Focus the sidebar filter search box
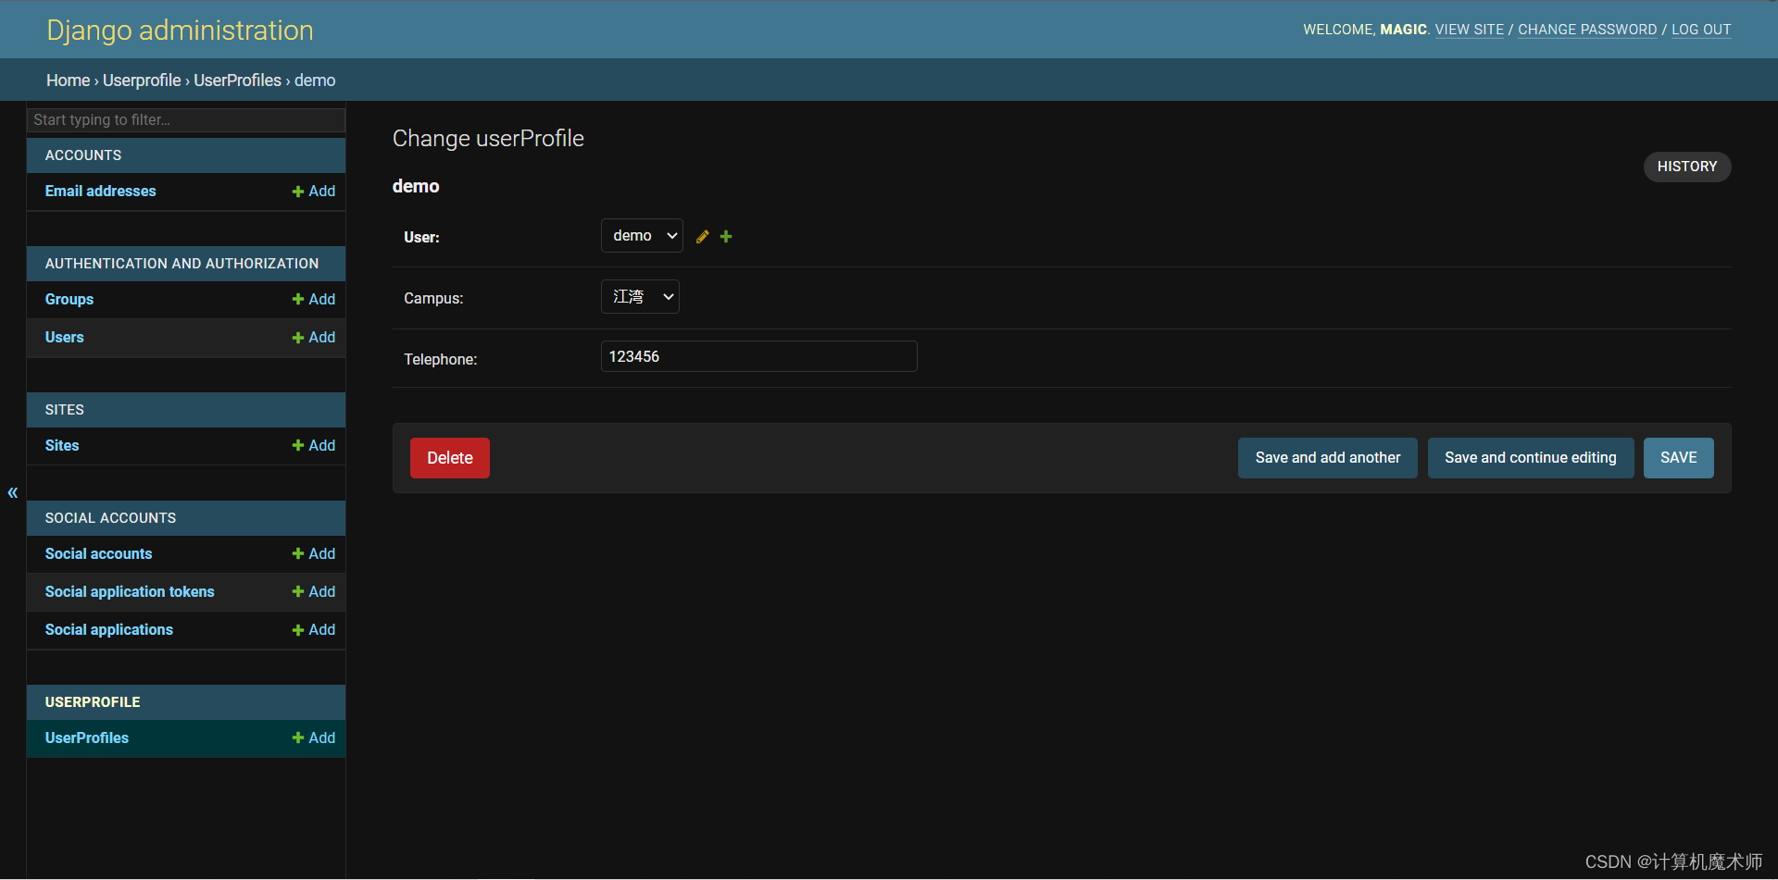This screenshot has height=880, width=1778. (x=186, y=119)
